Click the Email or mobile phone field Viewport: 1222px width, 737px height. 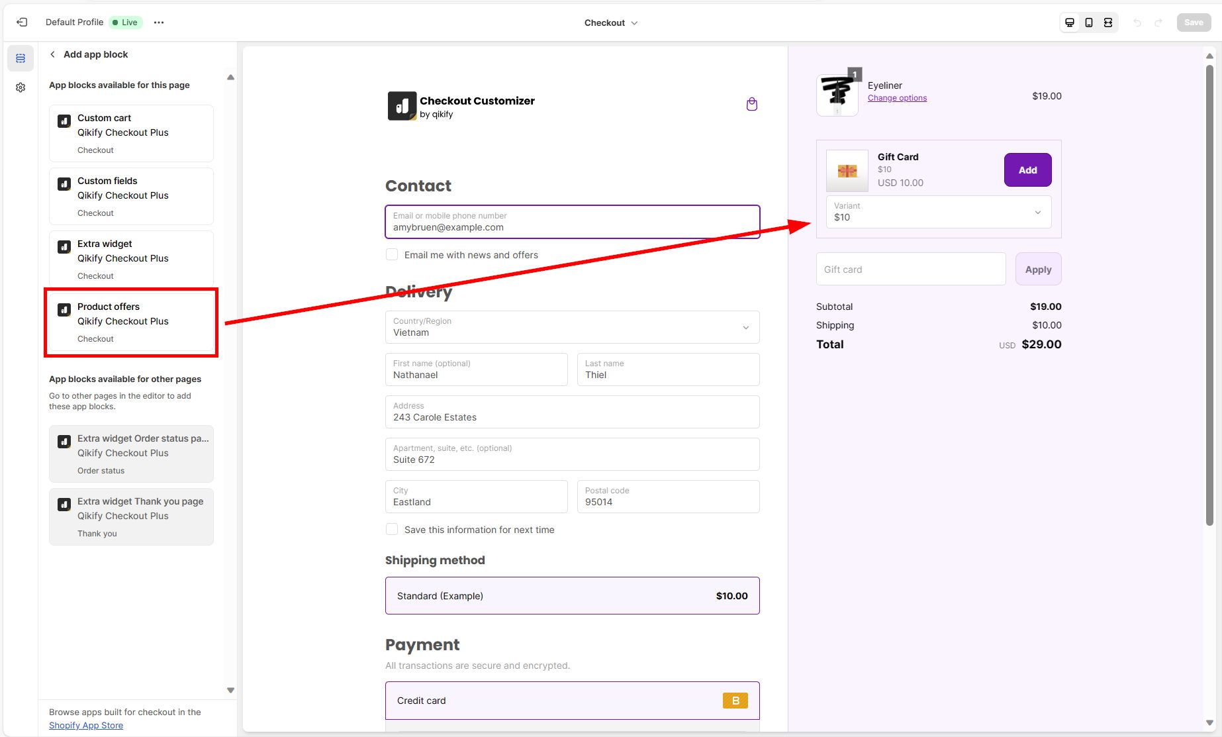tap(573, 222)
